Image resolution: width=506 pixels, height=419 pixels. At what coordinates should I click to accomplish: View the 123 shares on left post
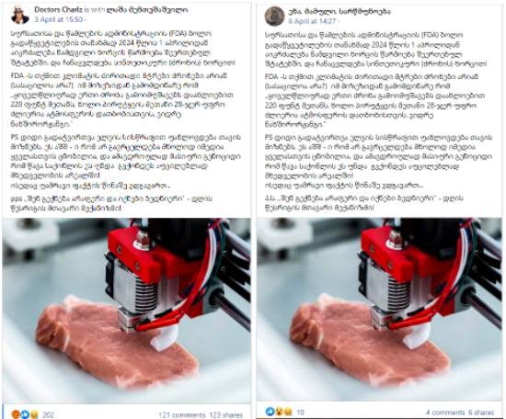click(x=226, y=414)
